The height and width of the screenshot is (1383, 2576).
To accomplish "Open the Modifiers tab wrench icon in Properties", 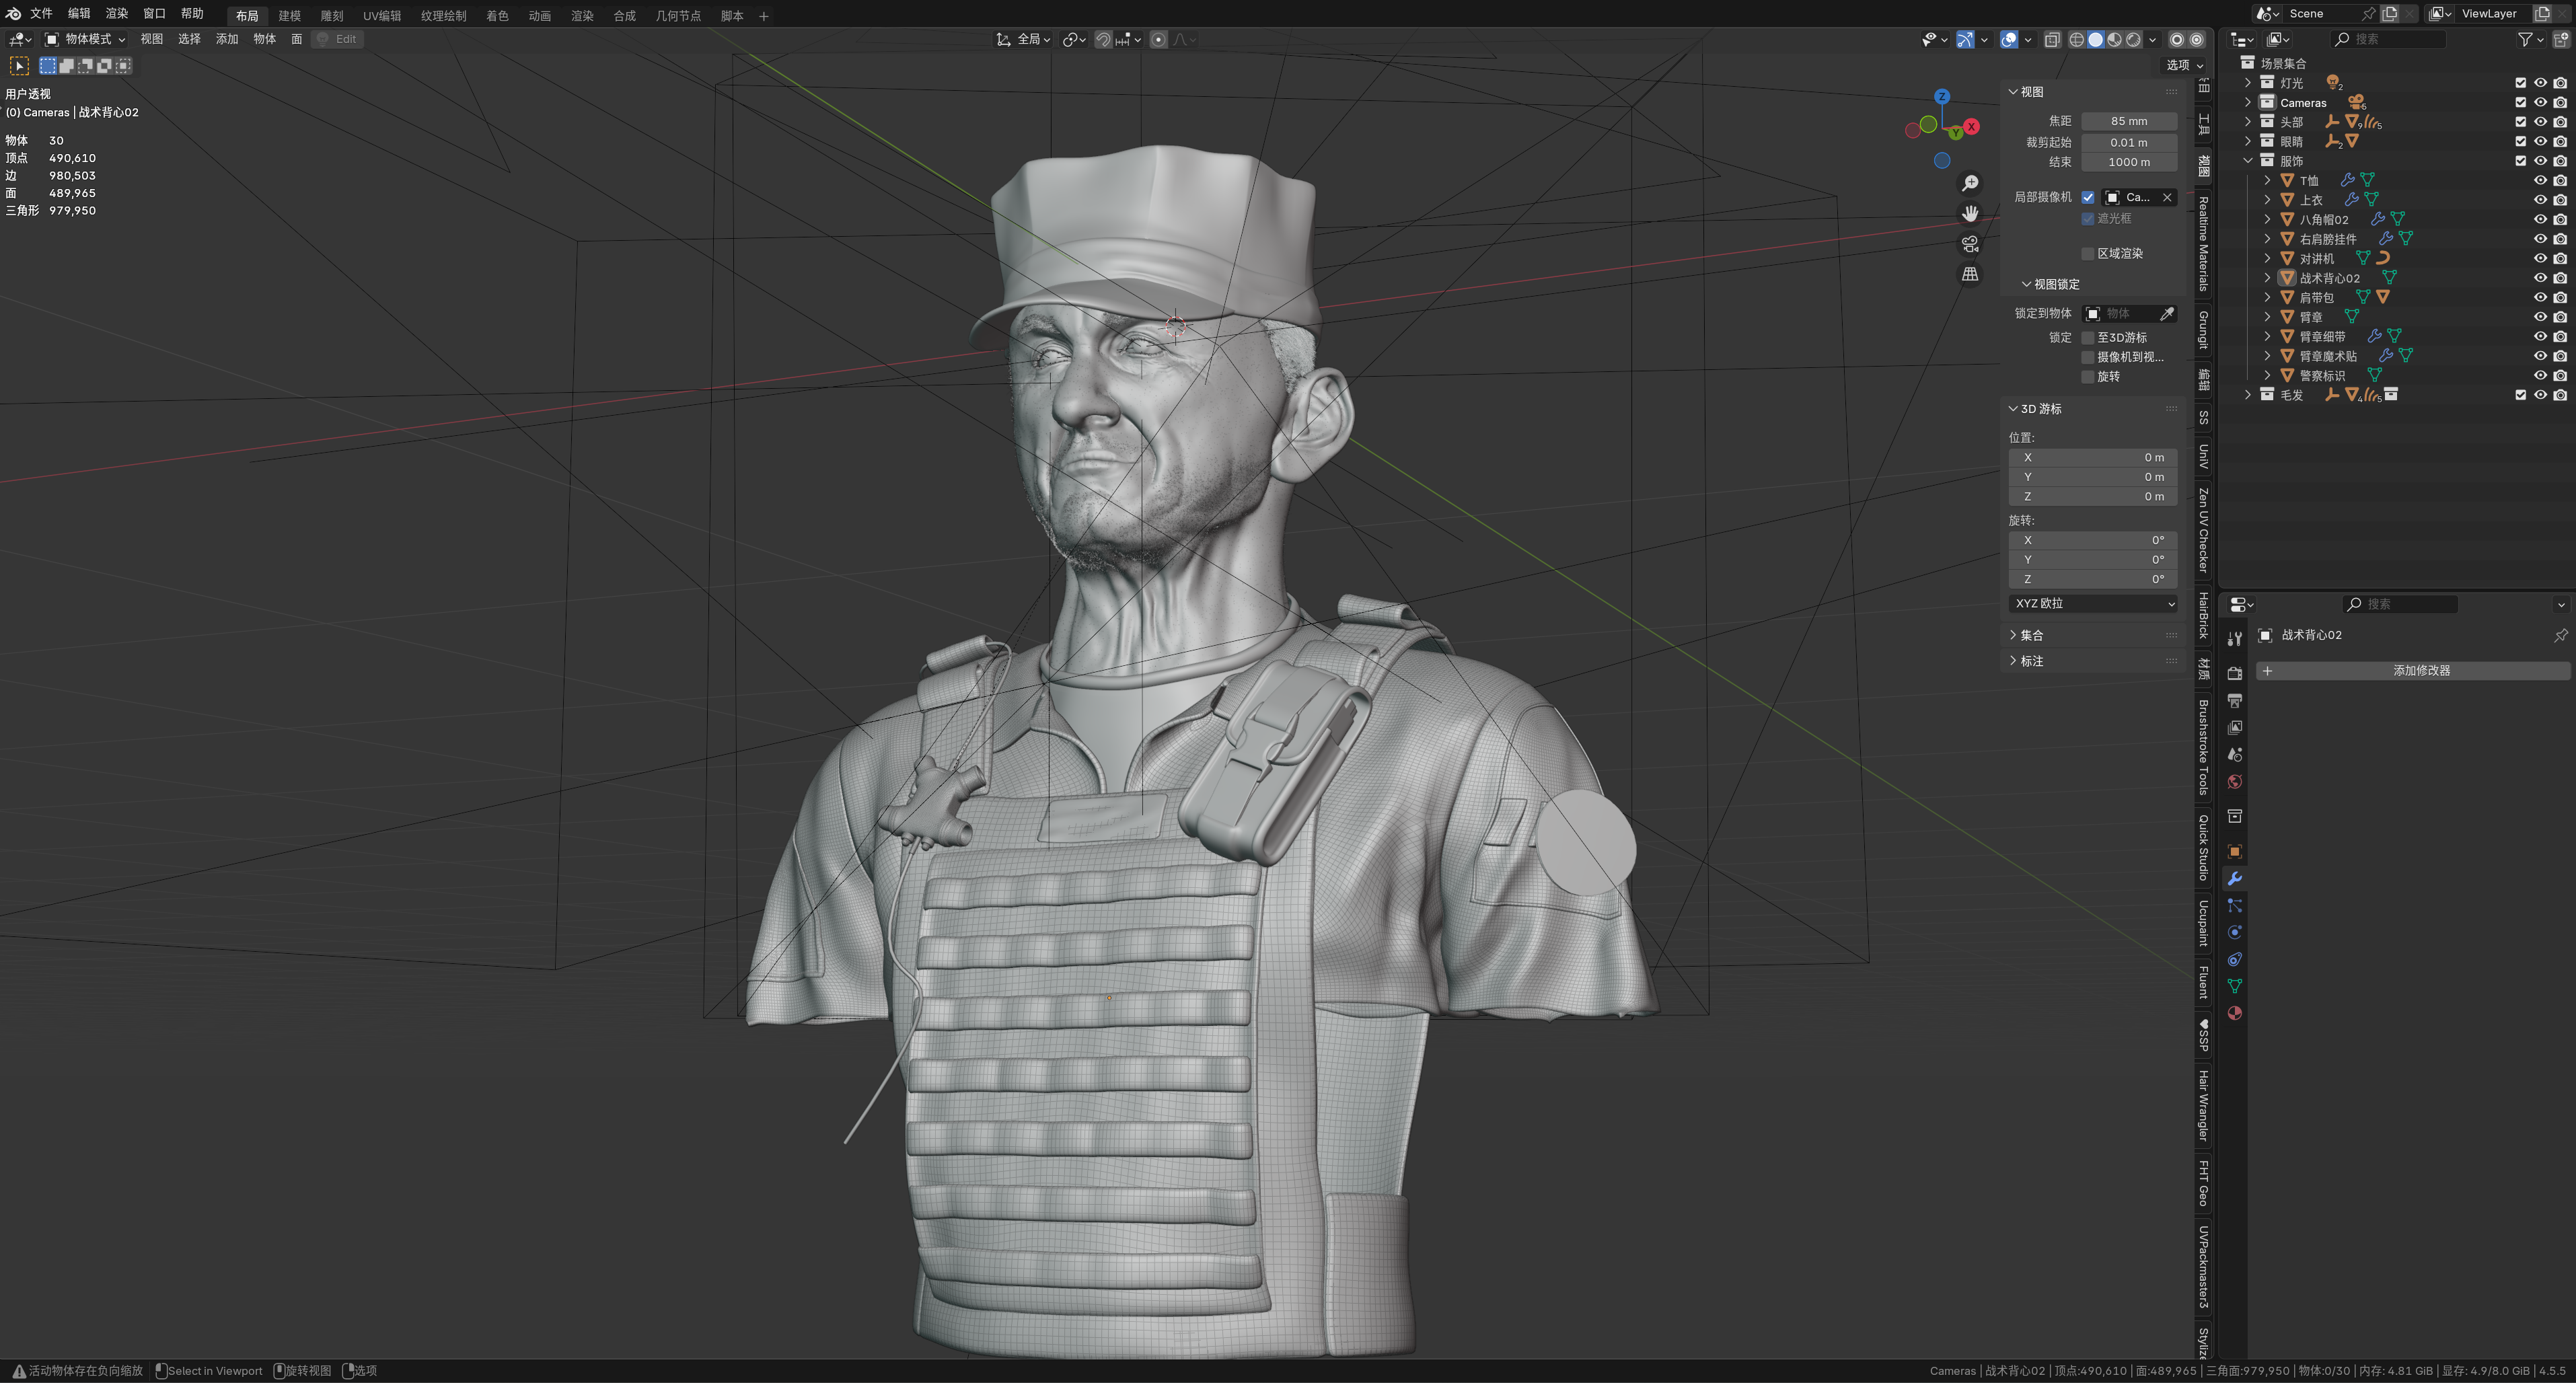I will pos(2234,878).
